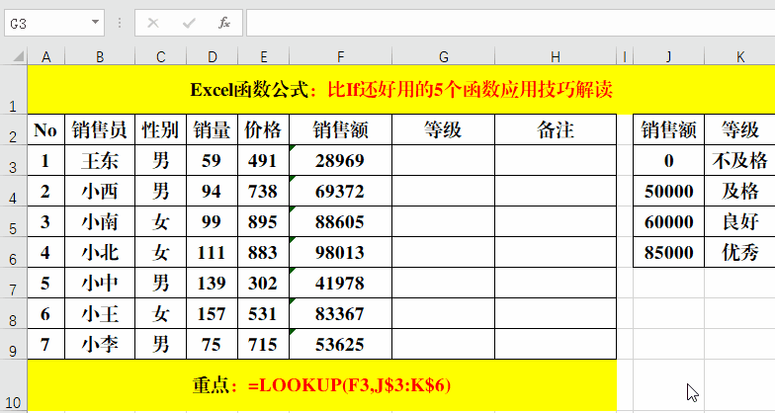Viewport: 775px width, 413px height.
Task: Click the Cancel (X) icon in formula bar
Action: pyautogui.click(x=153, y=23)
